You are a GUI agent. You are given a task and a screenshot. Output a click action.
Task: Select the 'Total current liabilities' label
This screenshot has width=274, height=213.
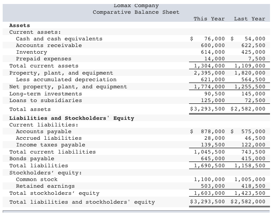[x=52, y=152]
